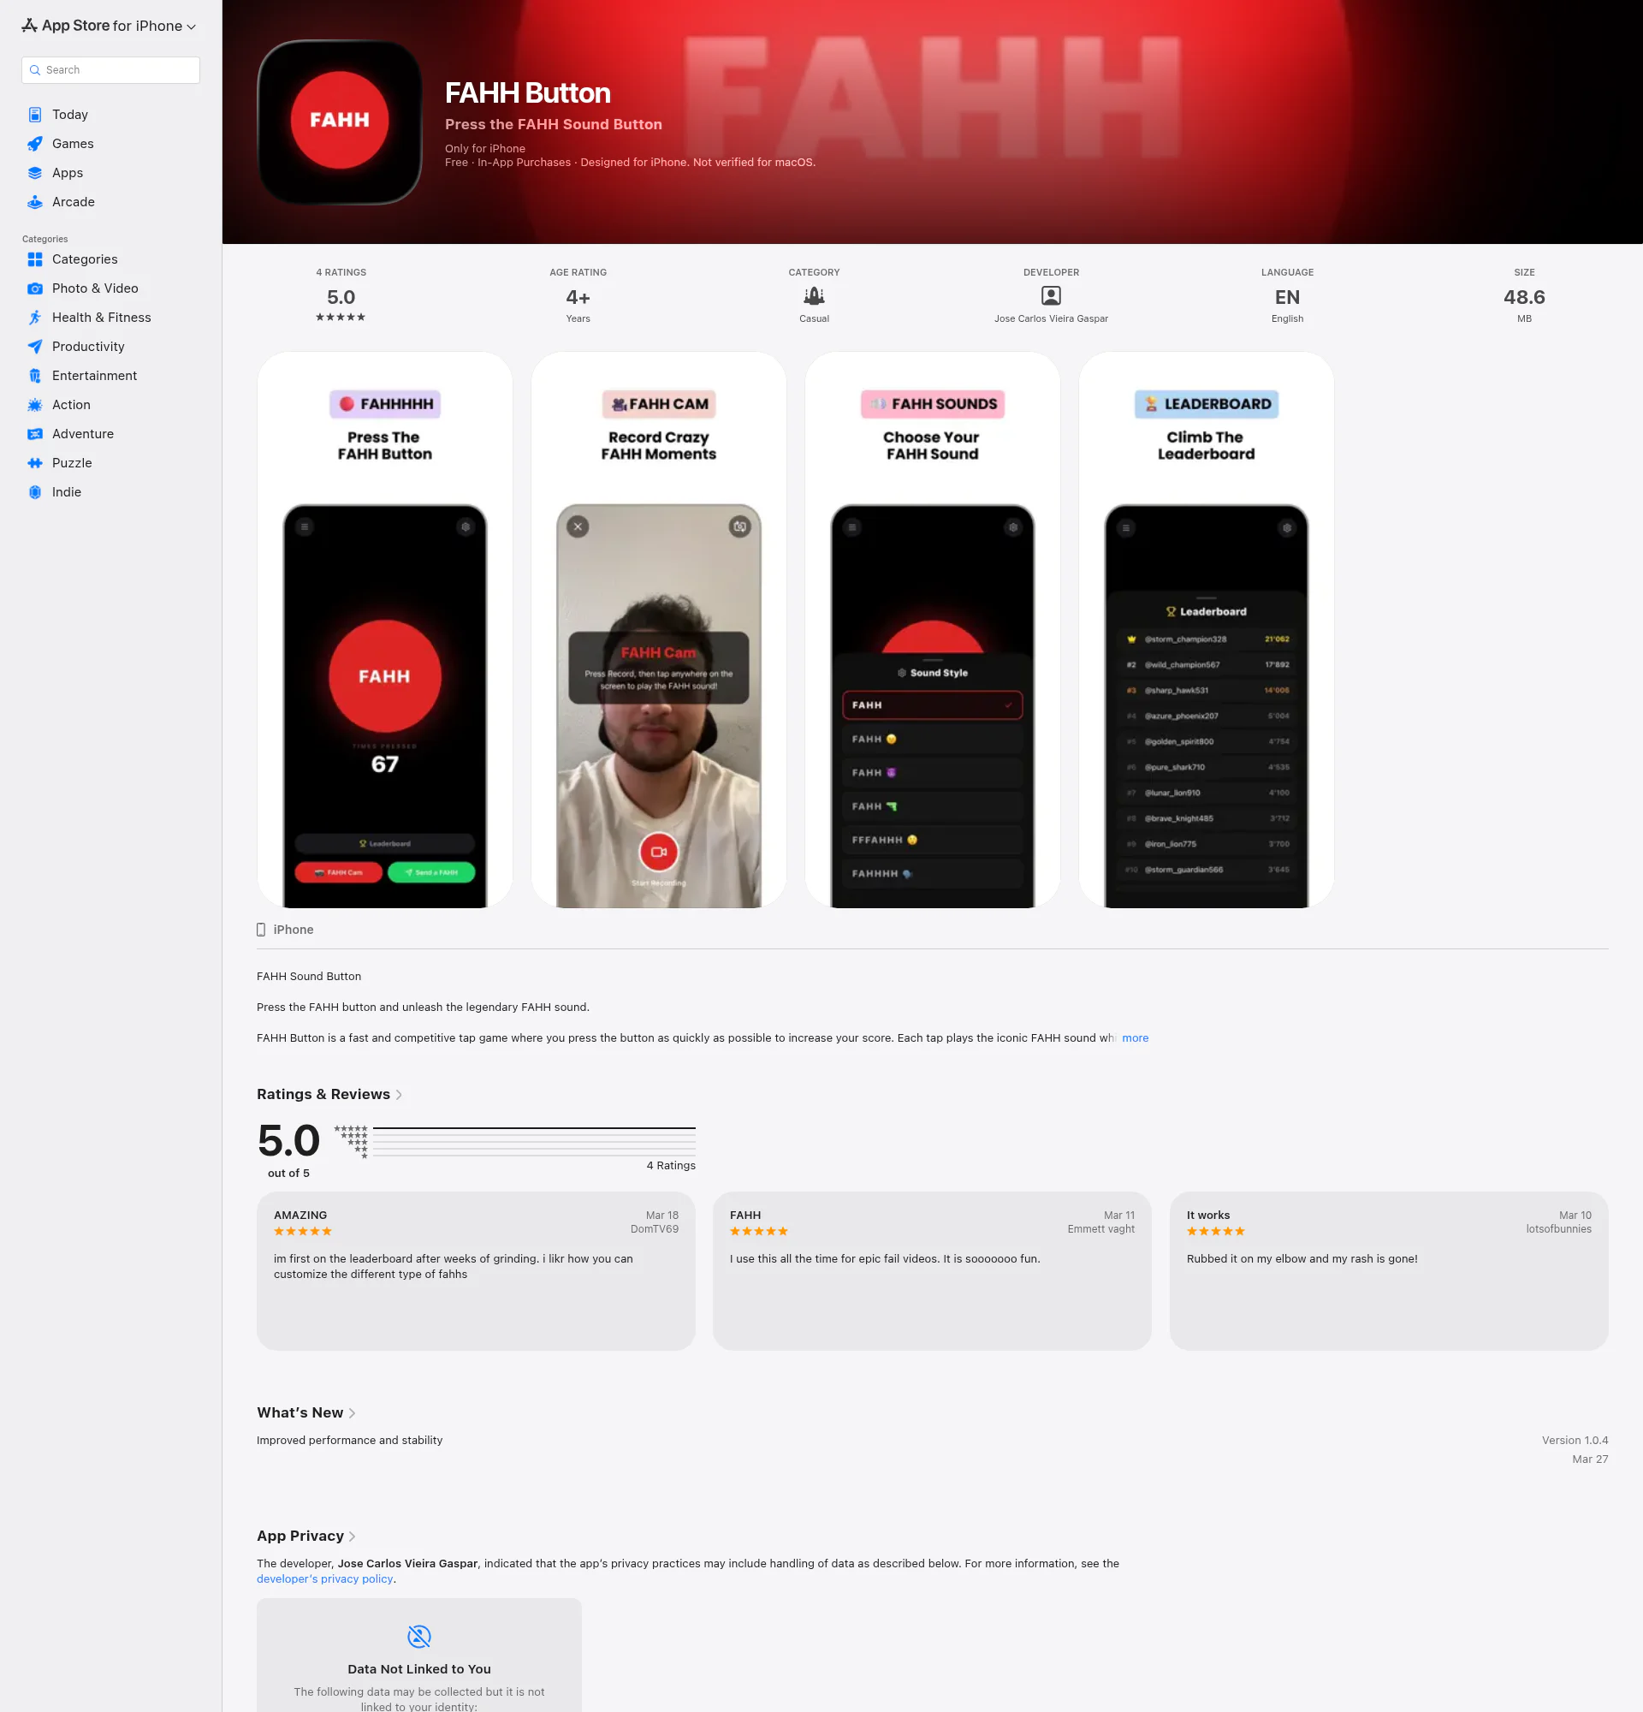Select the Indie category icon
The height and width of the screenshot is (1712, 1643).
pyautogui.click(x=35, y=491)
